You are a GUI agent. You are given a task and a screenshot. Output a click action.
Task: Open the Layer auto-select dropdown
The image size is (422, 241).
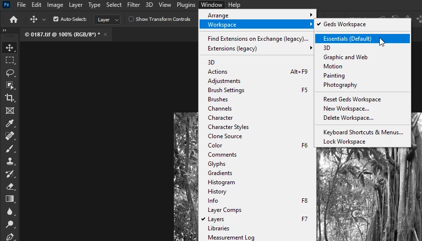click(x=107, y=19)
